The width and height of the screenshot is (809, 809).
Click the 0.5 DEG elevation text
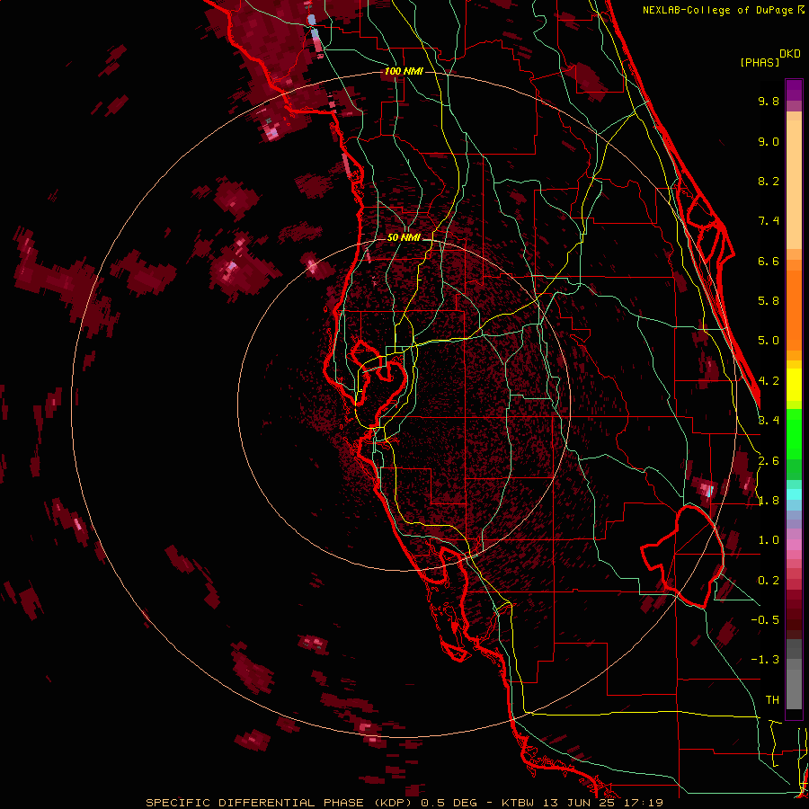pos(450,803)
